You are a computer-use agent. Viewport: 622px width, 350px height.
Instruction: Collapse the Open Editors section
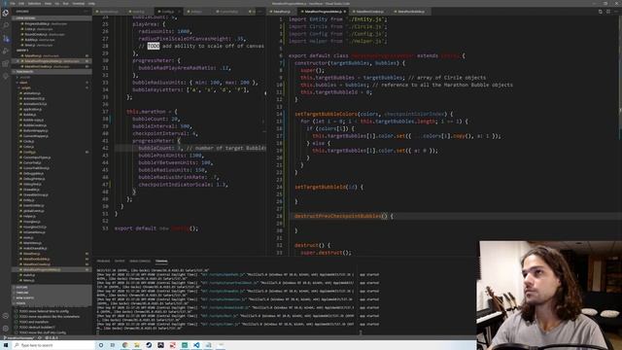[x=52, y=18]
